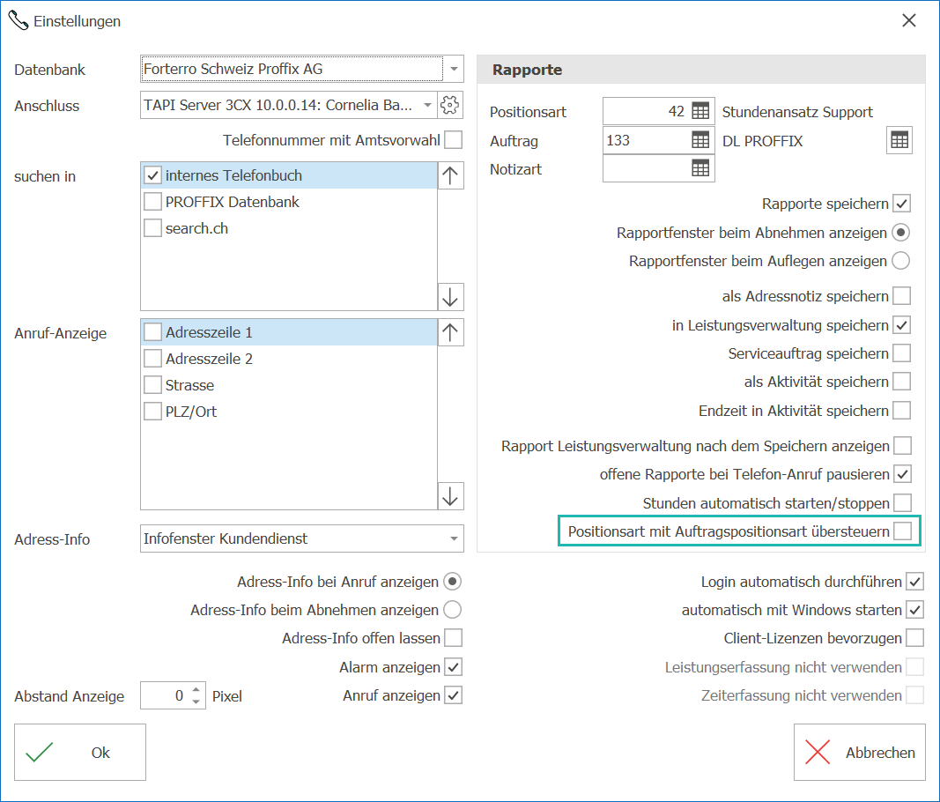Check 'Positionsart mit Auftragspositionsart übersteuern'
The image size is (940, 802).
click(903, 531)
